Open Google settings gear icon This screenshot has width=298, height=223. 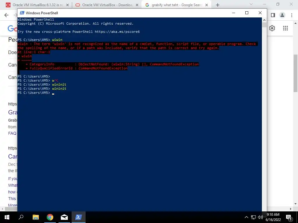pyautogui.click(x=272, y=28)
